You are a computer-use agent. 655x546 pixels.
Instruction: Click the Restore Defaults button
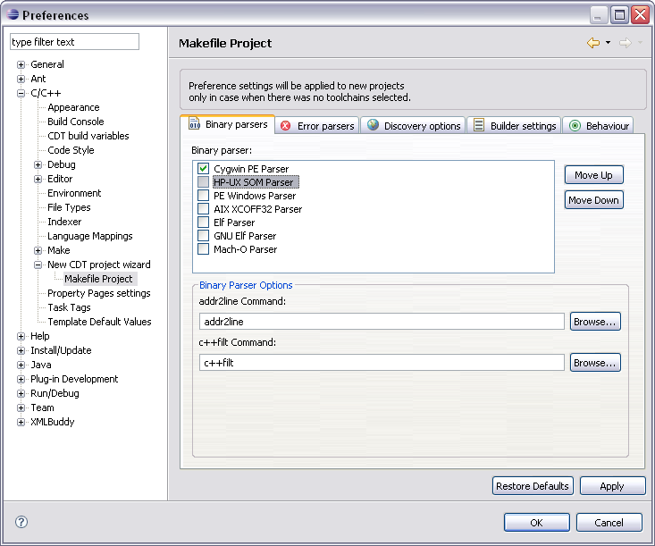(x=533, y=486)
